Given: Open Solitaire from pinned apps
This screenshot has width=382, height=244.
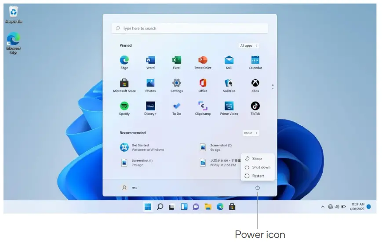Looking at the screenshot, I should coord(229,85).
